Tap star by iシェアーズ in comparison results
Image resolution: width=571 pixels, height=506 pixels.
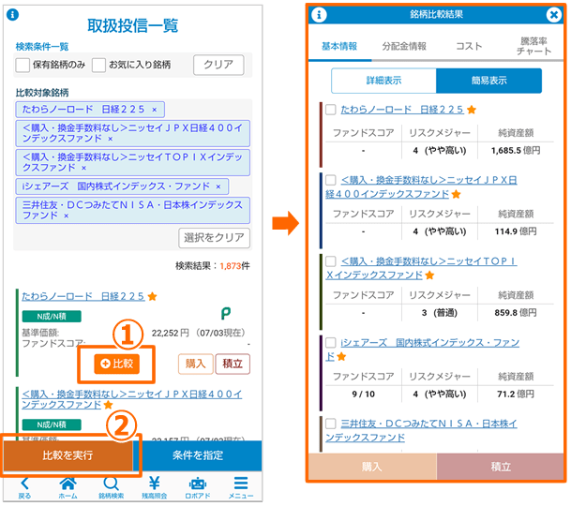(x=341, y=357)
